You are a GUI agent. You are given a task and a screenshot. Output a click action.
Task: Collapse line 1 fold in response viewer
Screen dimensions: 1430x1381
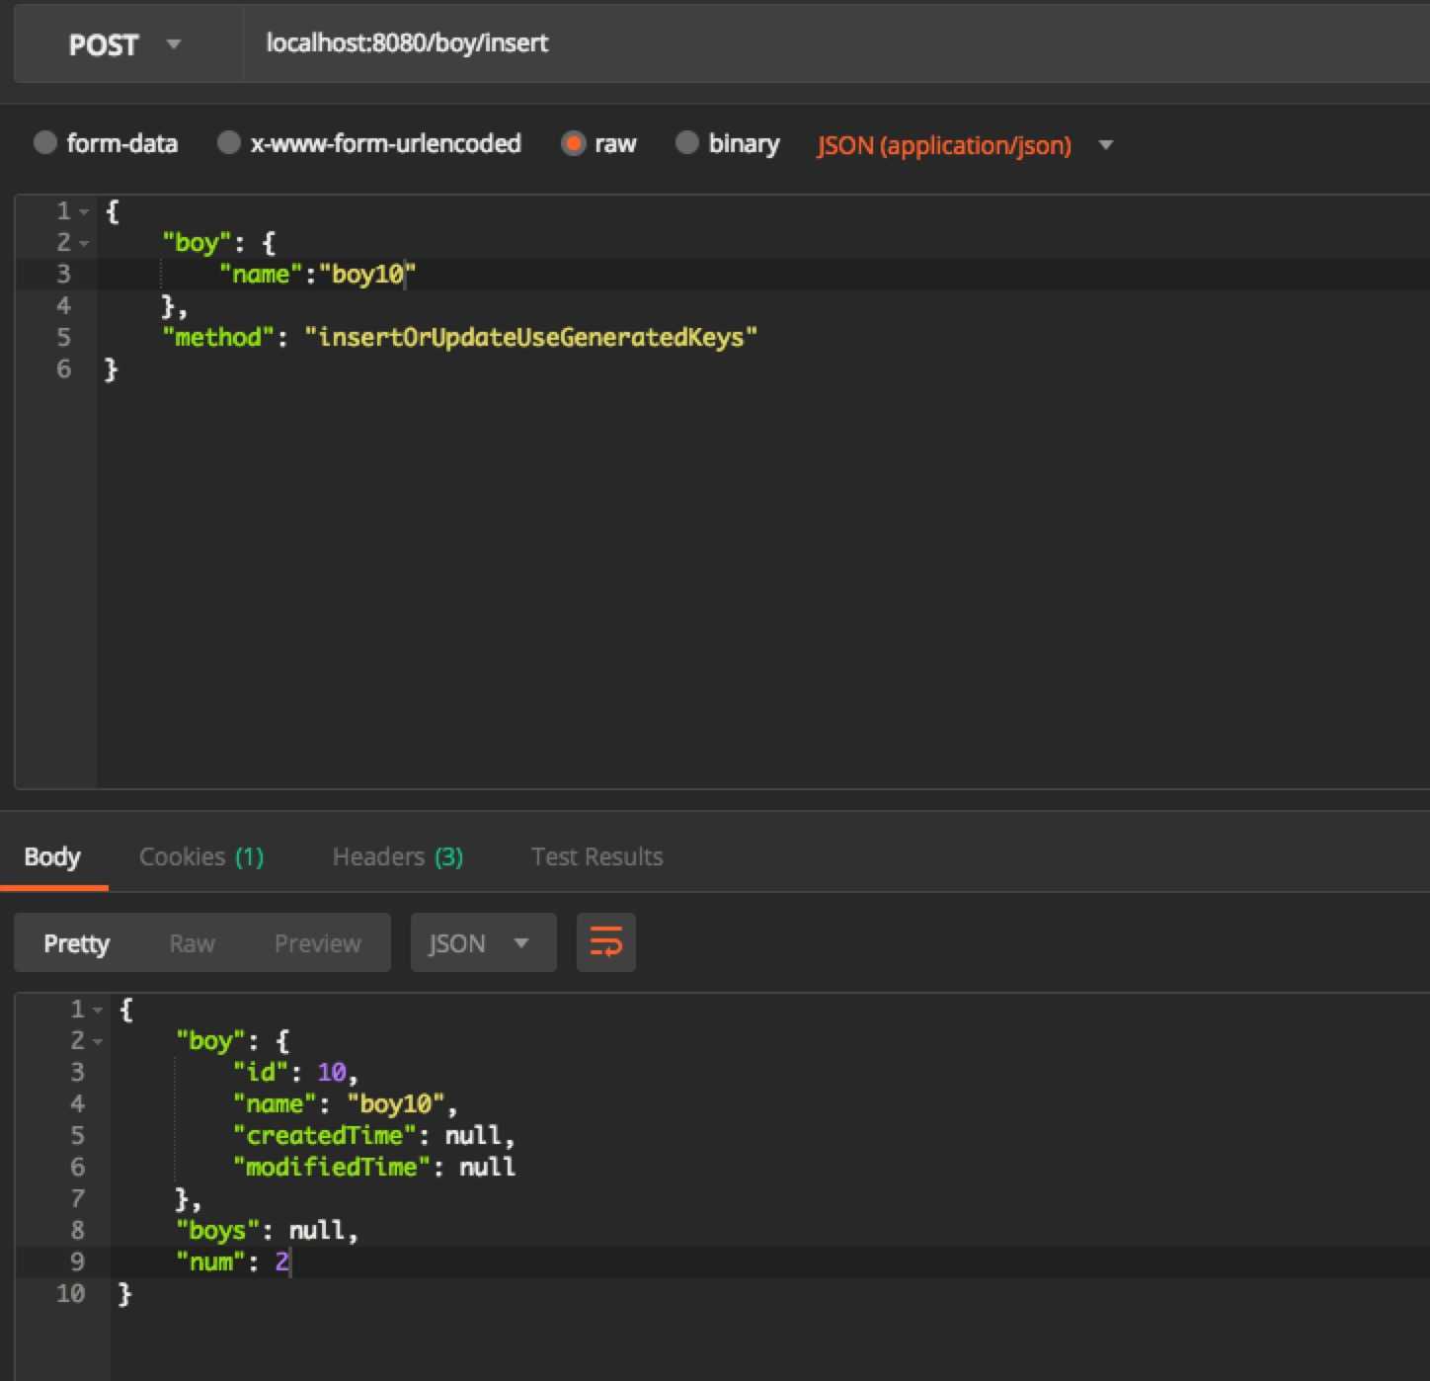[x=98, y=1010]
